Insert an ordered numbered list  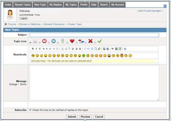pyautogui.click(x=66, y=49)
